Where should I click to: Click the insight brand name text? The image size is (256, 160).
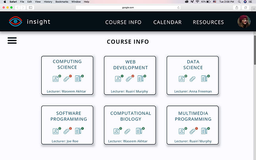(x=38, y=21)
